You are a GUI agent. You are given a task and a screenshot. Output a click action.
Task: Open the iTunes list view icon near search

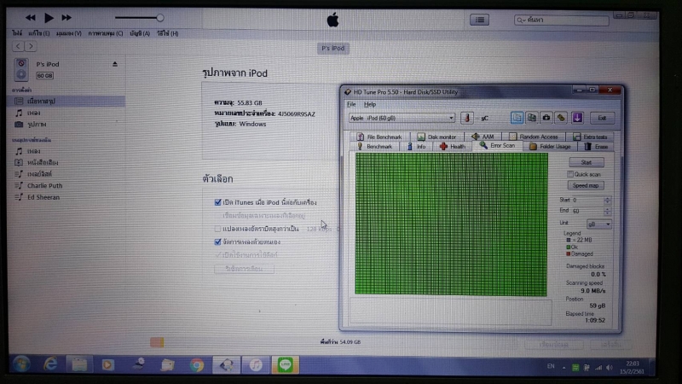click(479, 20)
